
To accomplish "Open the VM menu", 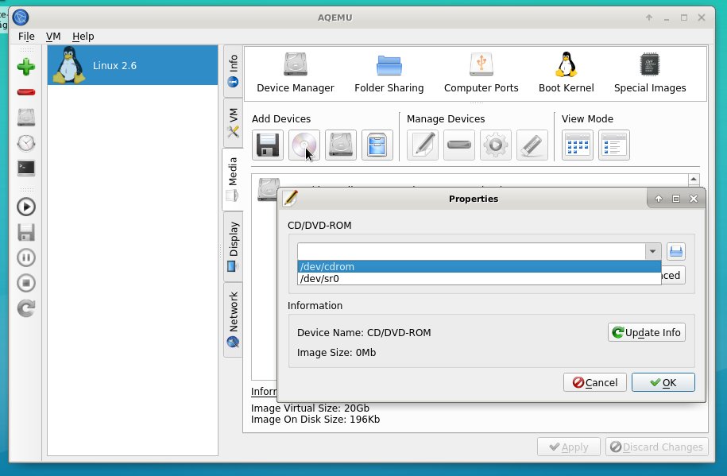I will click(53, 36).
